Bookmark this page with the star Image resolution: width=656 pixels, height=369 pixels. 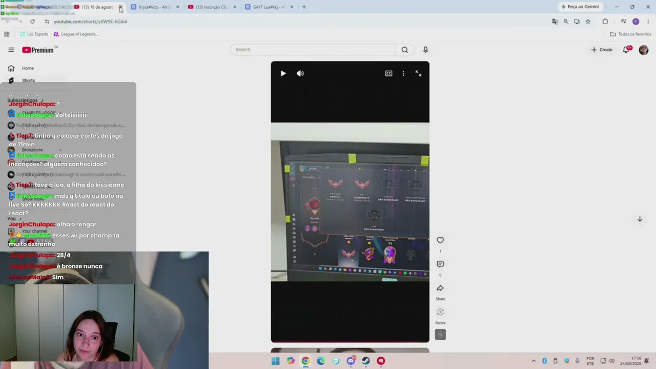pyautogui.click(x=588, y=22)
